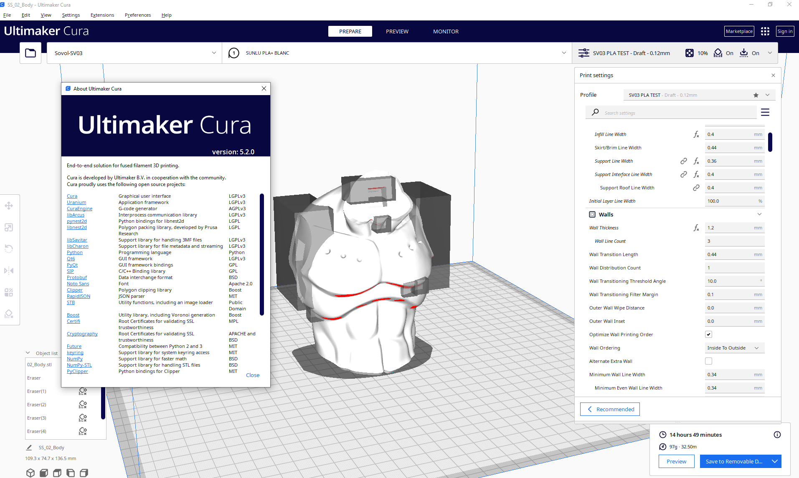Open the SUNLU PLA+ BLANC material dropdown

(397, 53)
